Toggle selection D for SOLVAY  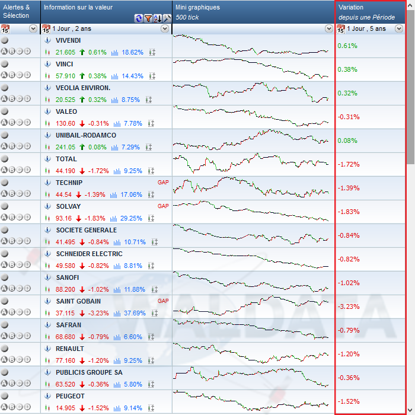click(x=27, y=218)
